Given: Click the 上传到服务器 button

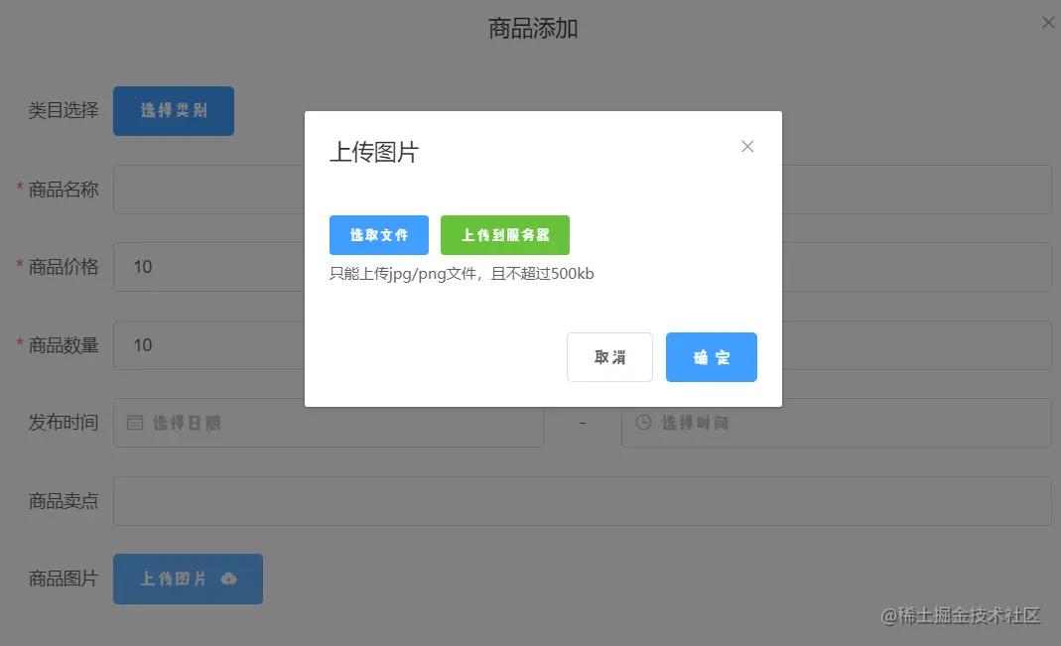Looking at the screenshot, I should click(505, 235).
